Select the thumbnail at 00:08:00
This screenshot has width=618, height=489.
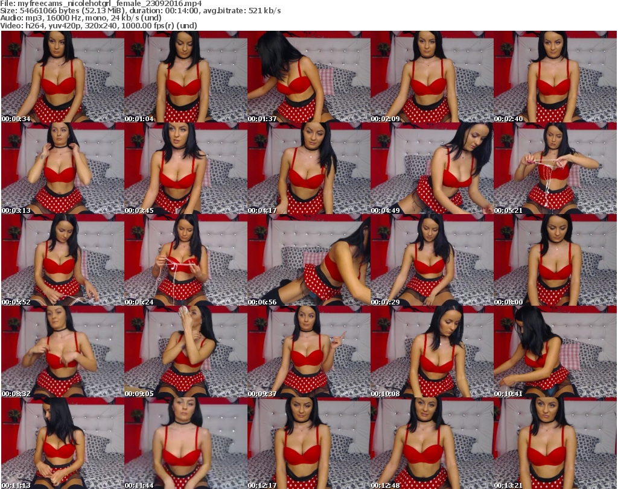555,260
